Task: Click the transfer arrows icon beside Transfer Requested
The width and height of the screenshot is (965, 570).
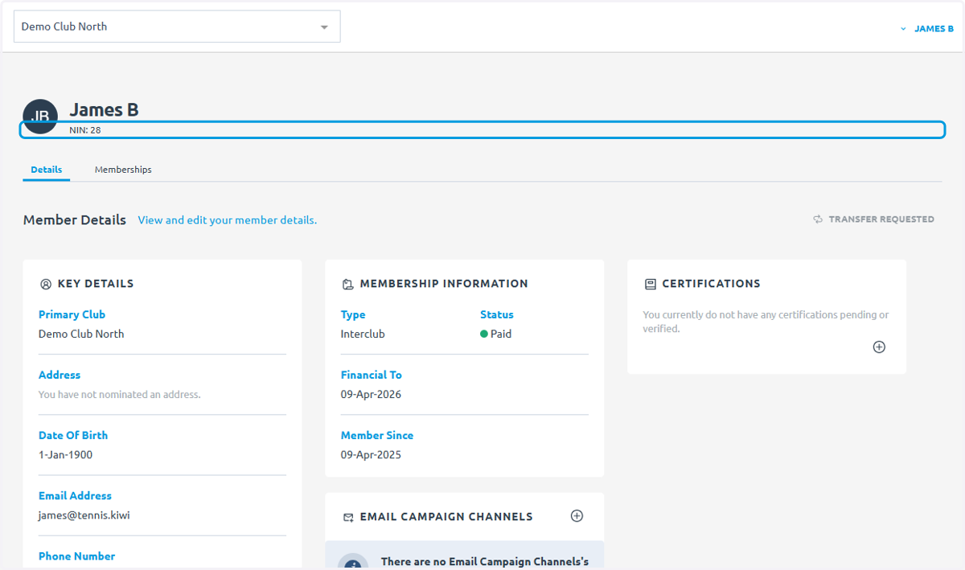Action: [x=818, y=219]
